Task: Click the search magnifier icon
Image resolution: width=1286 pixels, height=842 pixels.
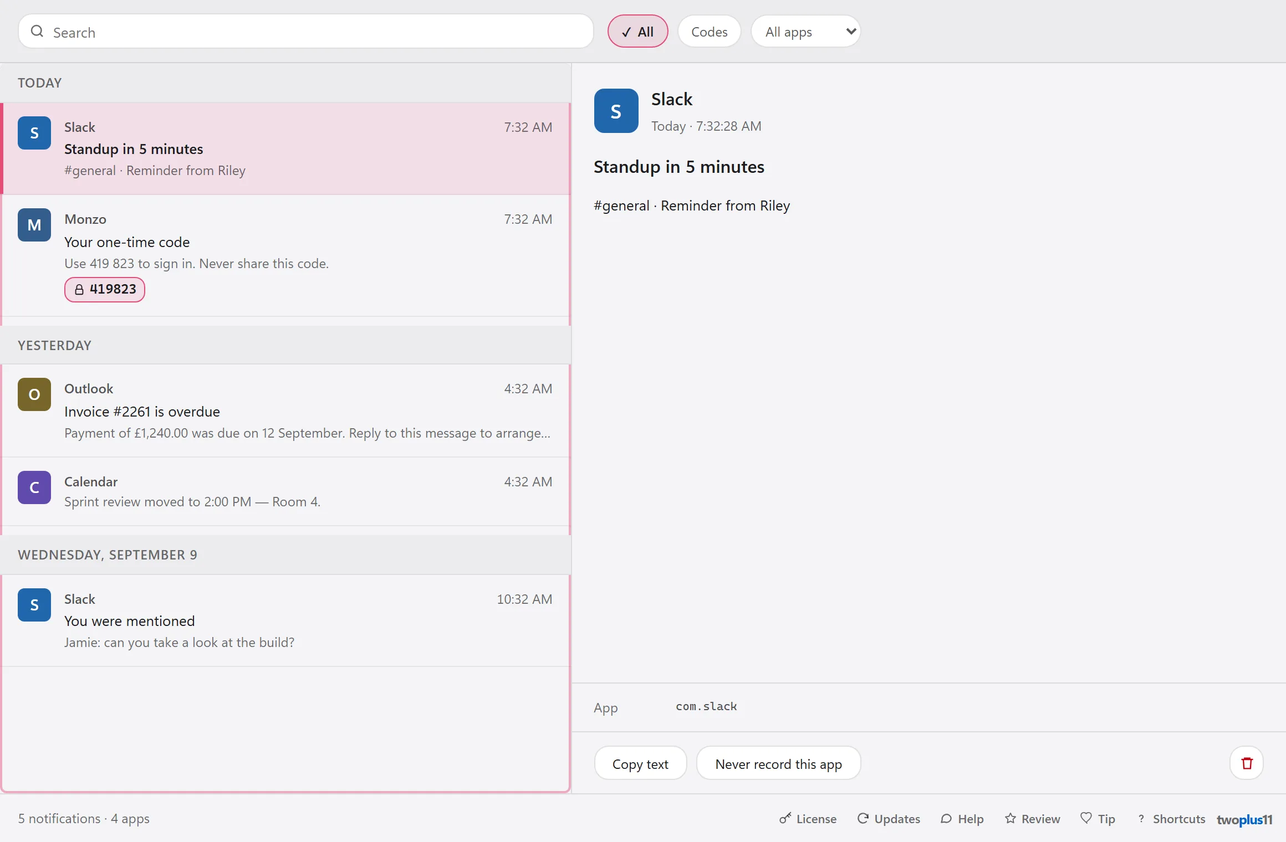Action: coord(37,32)
